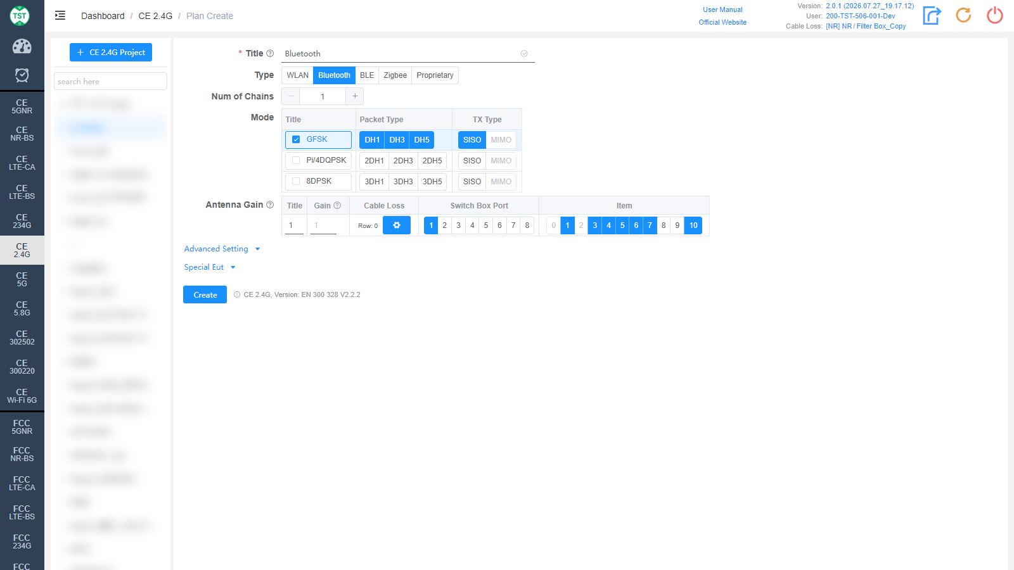
Task: Clear the Title field icon
Action: [524, 54]
